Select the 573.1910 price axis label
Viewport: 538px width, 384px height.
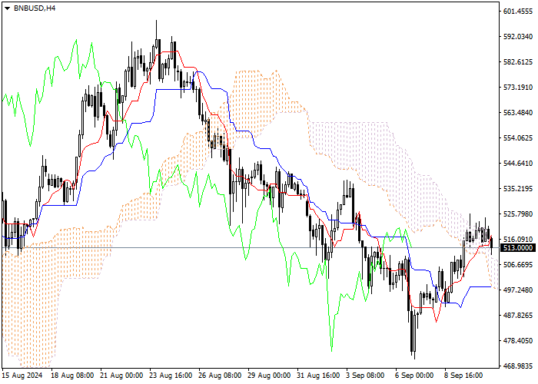coord(518,88)
